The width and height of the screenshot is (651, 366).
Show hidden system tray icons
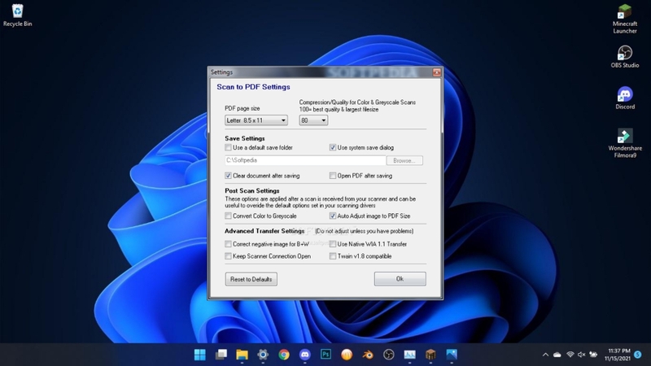[x=545, y=355]
